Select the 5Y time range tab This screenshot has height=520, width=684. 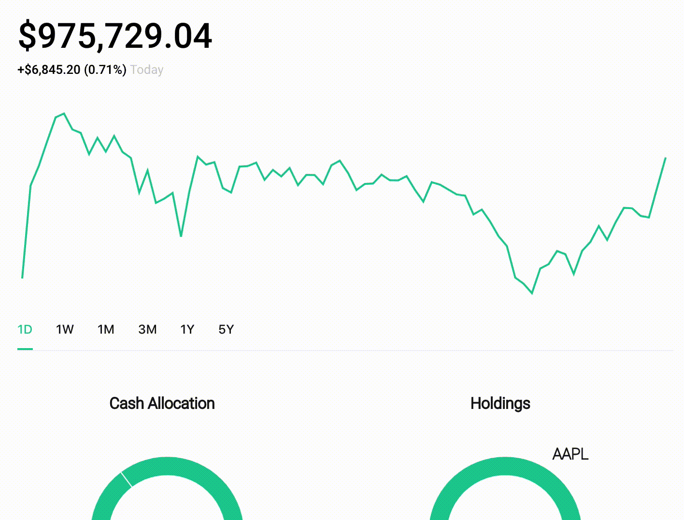(x=226, y=330)
